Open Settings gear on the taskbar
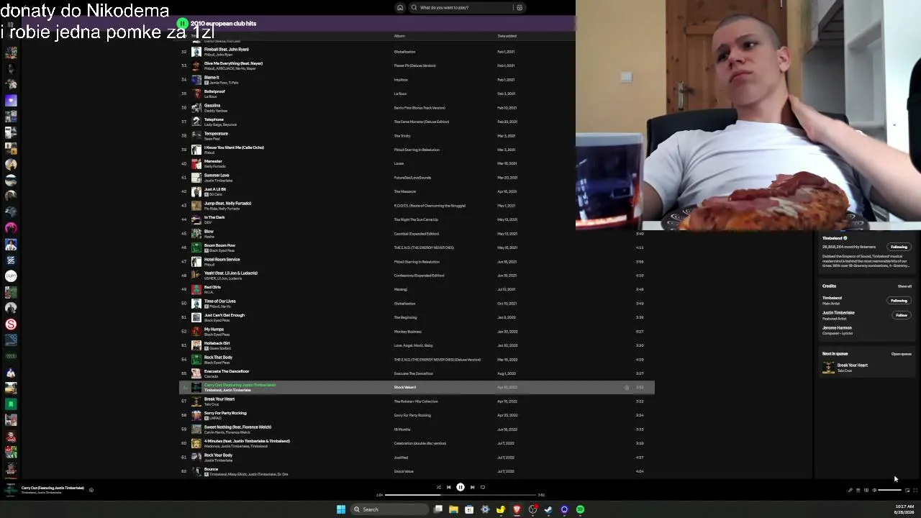This screenshot has width=921, height=518. click(485, 509)
